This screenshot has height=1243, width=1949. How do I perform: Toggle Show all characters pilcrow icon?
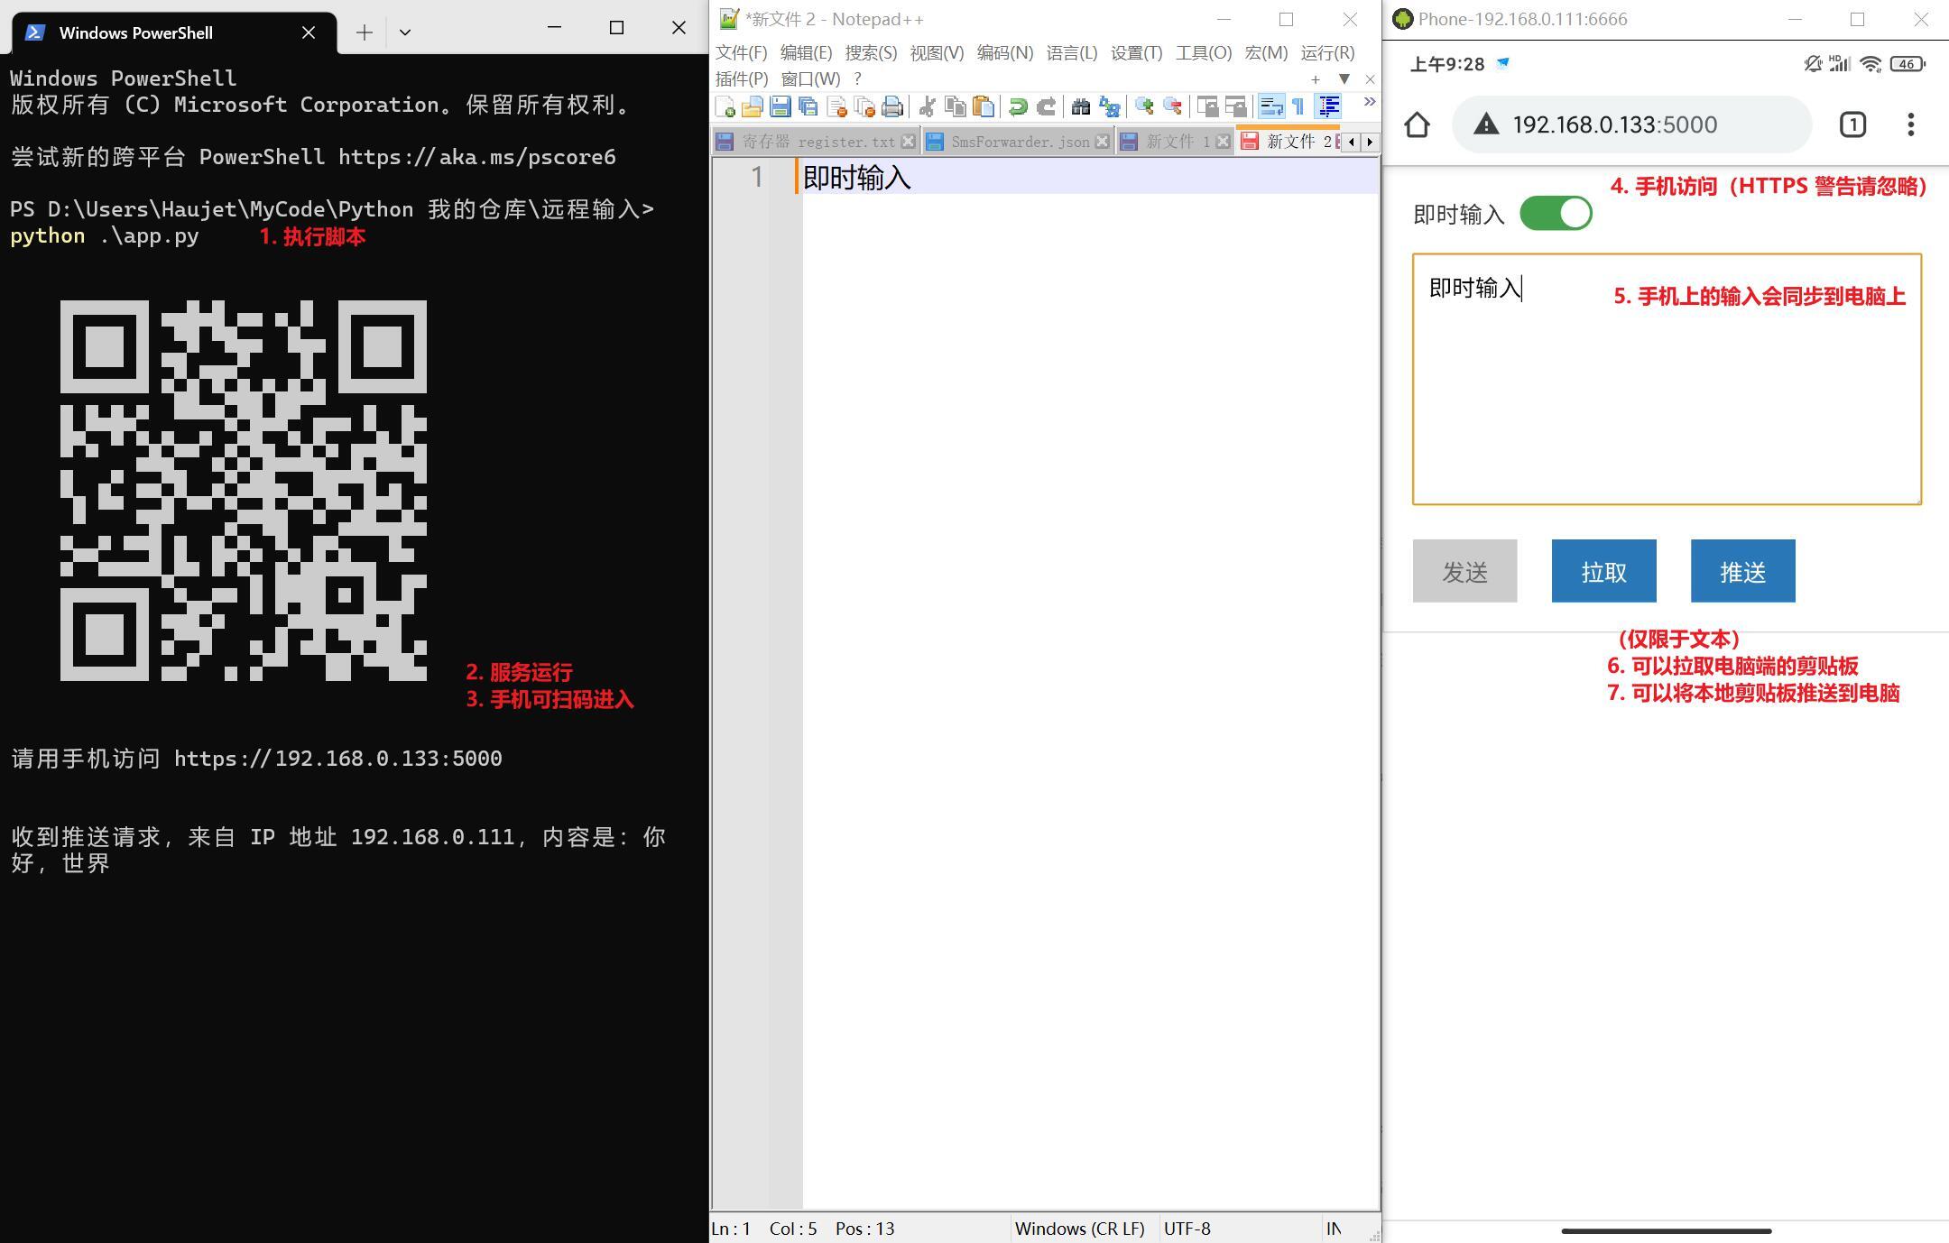point(1298,107)
